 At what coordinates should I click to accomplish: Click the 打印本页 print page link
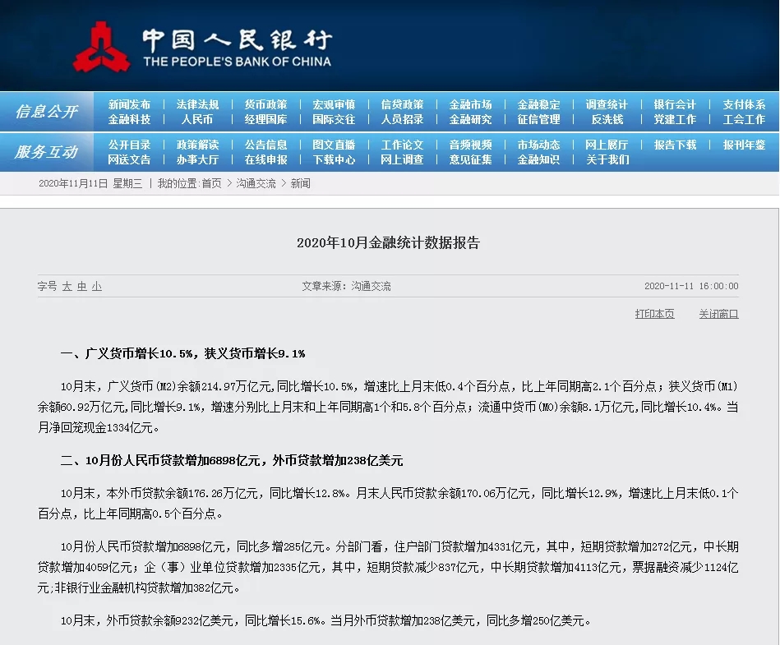pos(654,314)
